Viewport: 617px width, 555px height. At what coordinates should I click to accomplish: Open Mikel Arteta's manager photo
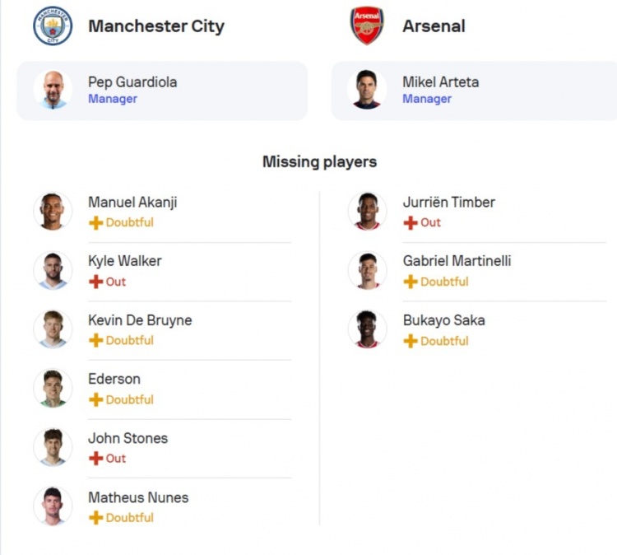[367, 90]
